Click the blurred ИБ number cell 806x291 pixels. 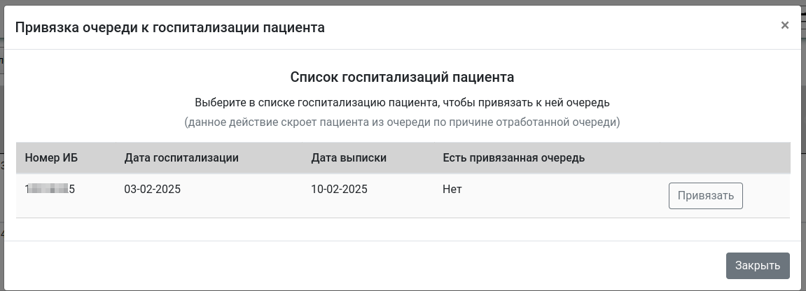click(50, 190)
